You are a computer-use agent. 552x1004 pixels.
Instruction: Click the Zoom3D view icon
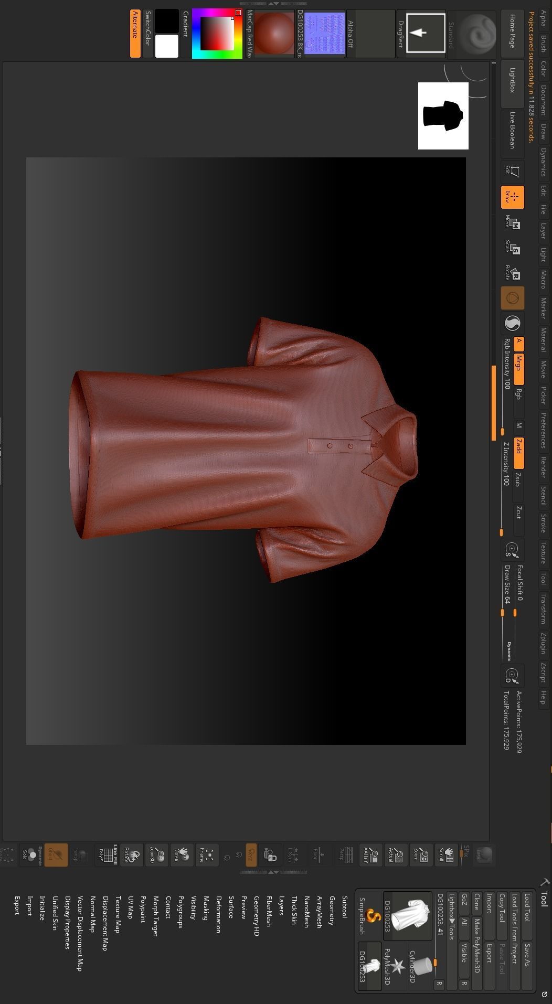[156, 855]
